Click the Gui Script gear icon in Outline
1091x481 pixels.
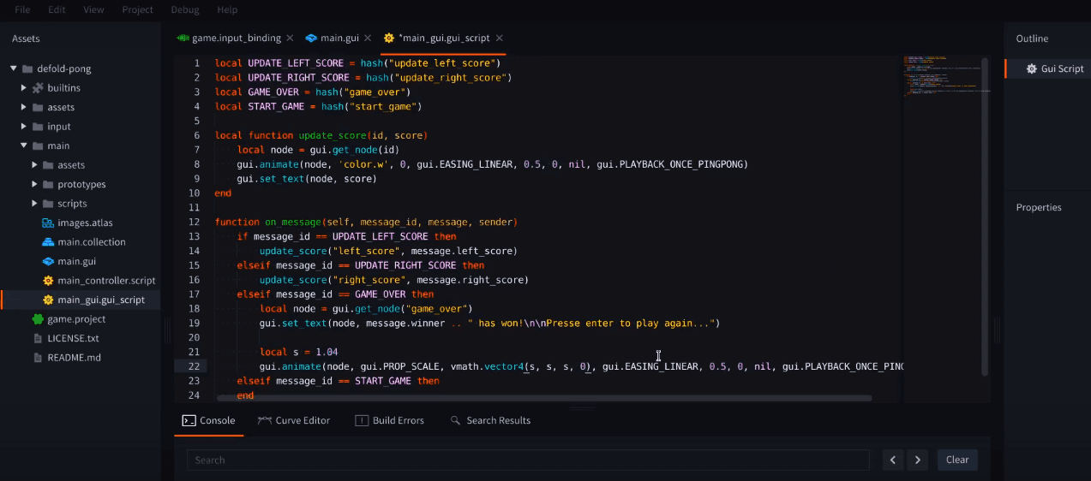1031,69
